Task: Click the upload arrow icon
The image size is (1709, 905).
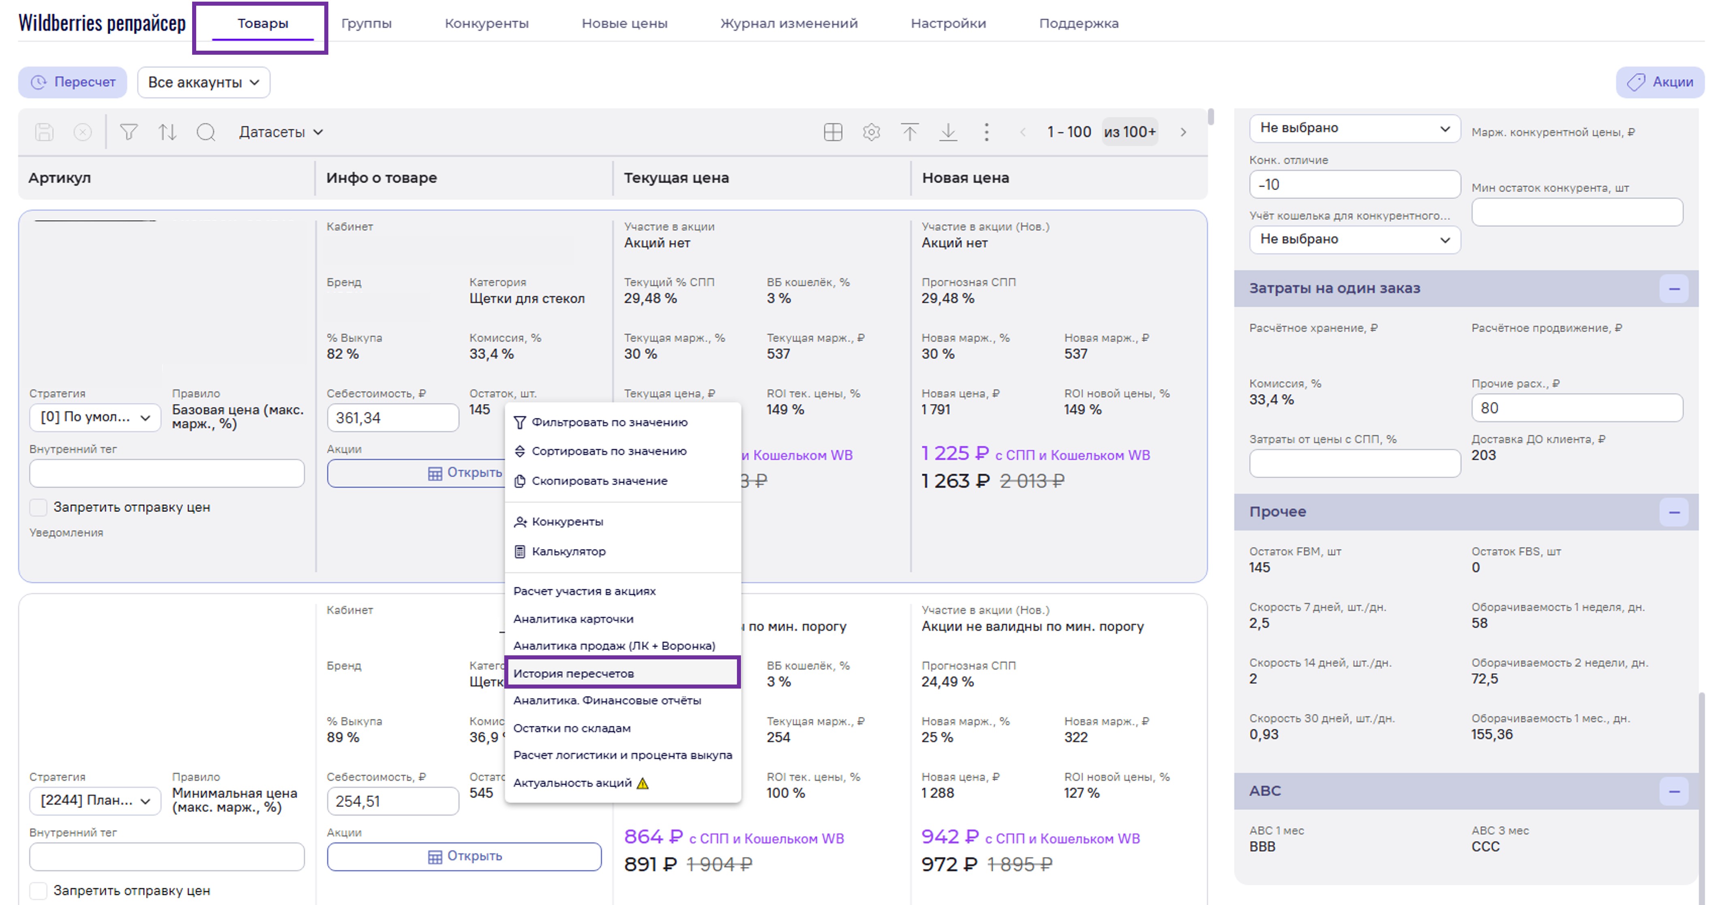Action: click(910, 132)
